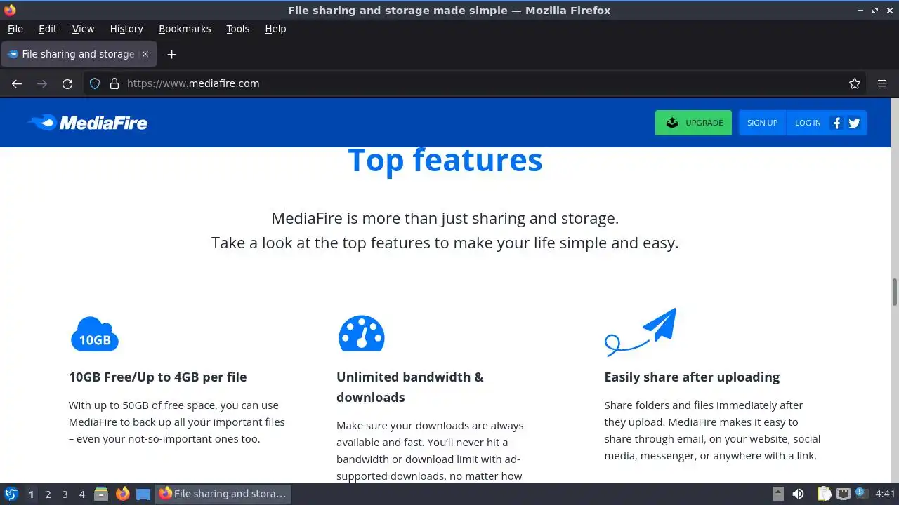Switch to workspace 2 in taskbar
899x505 pixels.
coord(48,494)
